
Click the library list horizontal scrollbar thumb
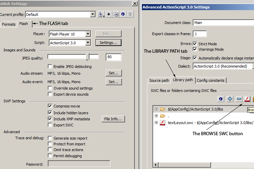coord(185,165)
